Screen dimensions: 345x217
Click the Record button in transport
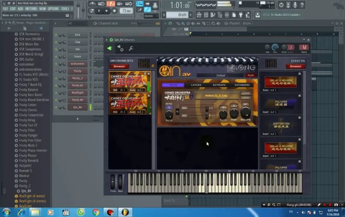[114, 10]
